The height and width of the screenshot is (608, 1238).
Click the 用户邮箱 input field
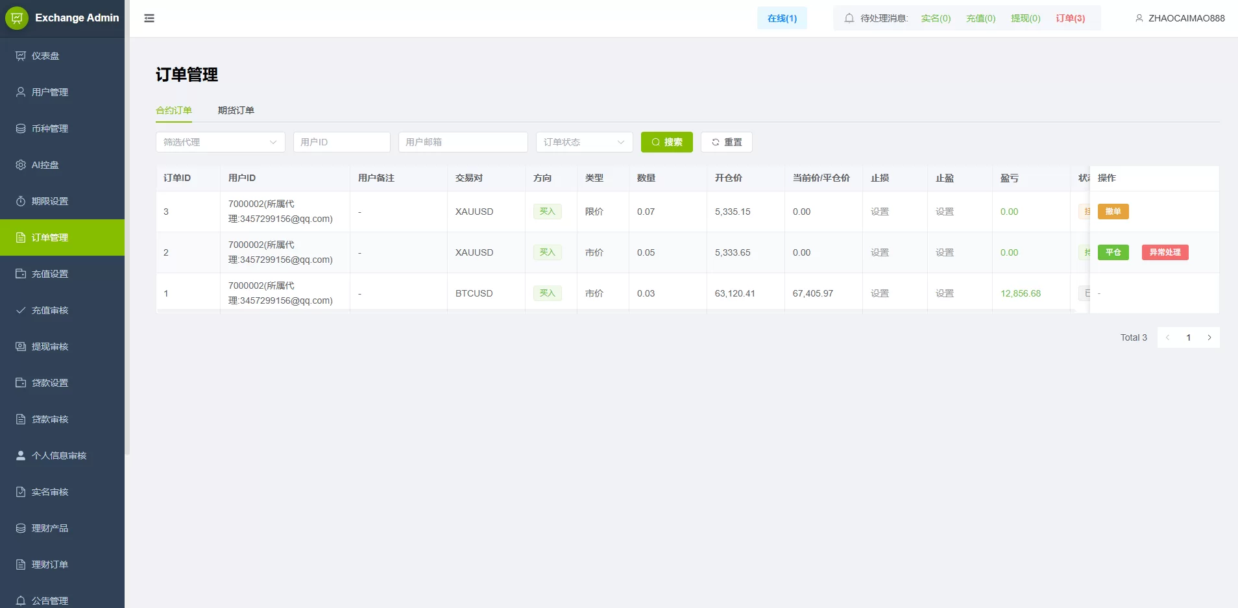[463, 142]
